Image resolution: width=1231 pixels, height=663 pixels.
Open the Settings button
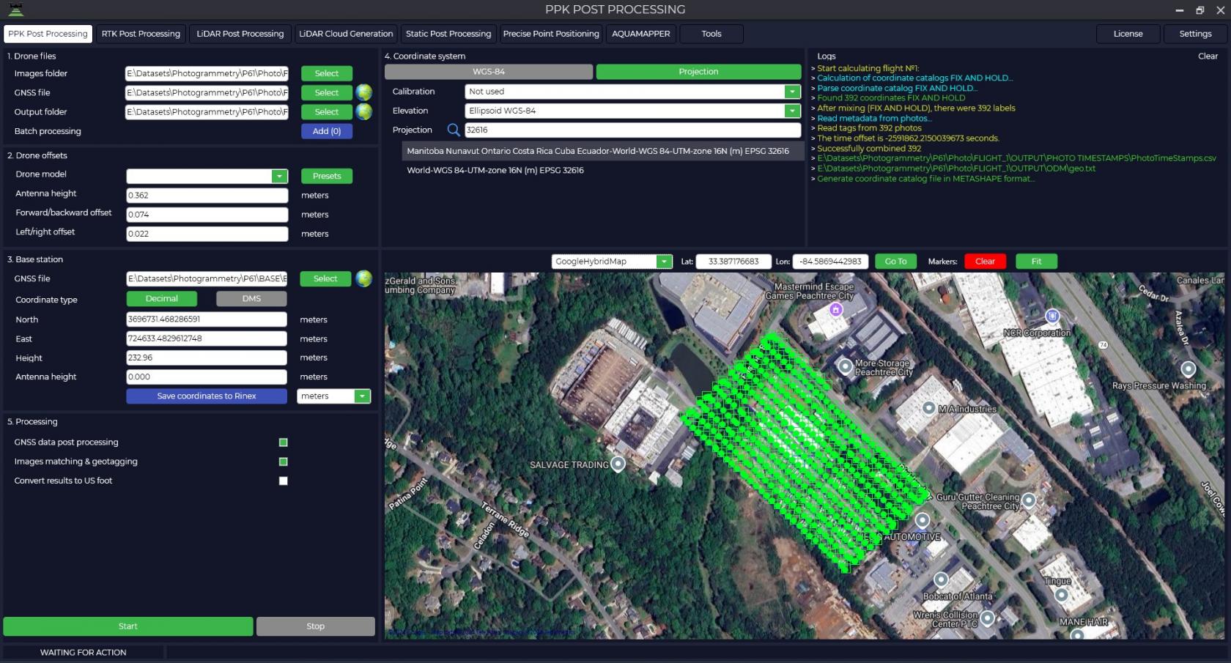point(1195,34)
